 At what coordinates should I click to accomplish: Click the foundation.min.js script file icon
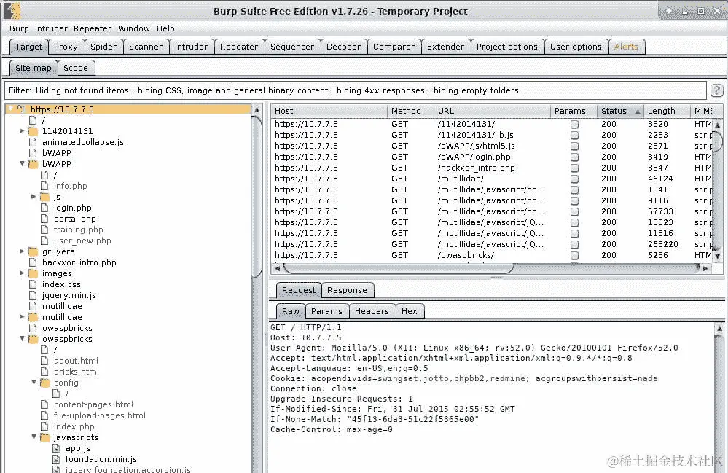[55, 459]
